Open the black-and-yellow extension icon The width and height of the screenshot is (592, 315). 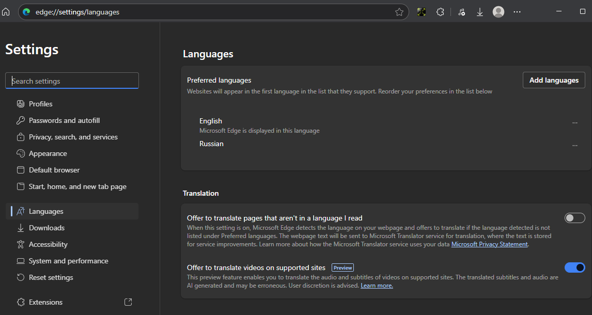click(x=422, y=12)
